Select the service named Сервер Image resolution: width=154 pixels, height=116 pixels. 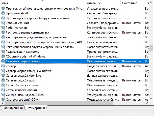click(x=11, y=66)
